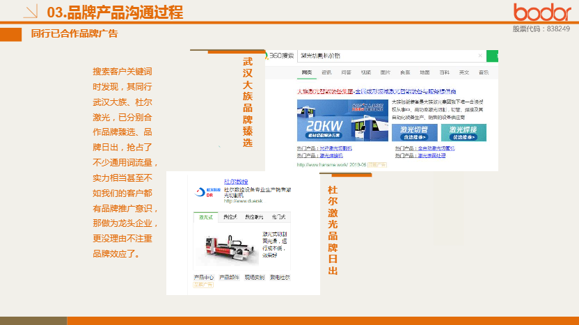Open the 问答 tab
This screenshot has height=325, width=579.
(x=346, y=72)
